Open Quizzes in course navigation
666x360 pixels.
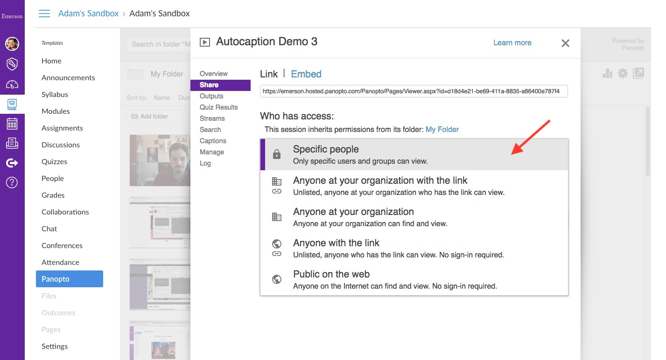(54, 161)
